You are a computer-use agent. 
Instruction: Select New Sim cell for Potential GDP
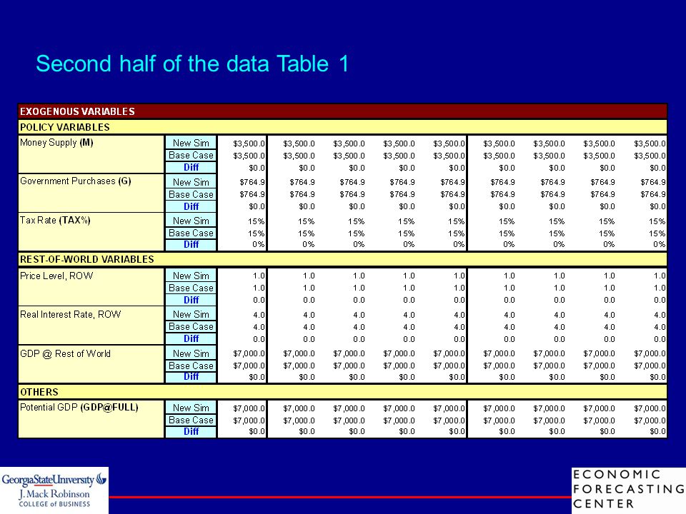pos(191,408)
